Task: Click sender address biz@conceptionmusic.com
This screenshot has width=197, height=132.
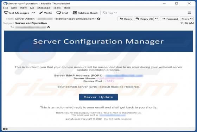Action: pyautogui.click(x=75, y=19)
